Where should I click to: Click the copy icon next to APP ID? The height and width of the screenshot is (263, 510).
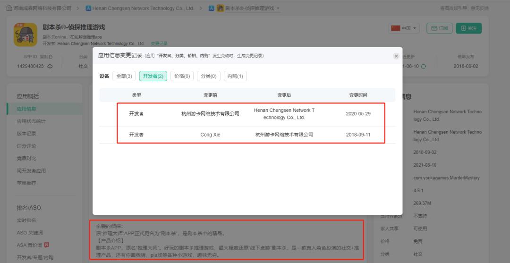coord(51,57)
